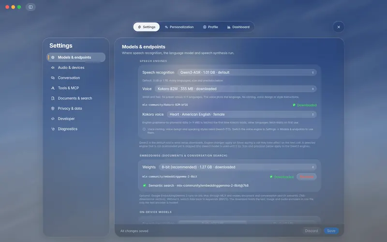Remove the embeddinggemma downloaded weights

(307, 177)
